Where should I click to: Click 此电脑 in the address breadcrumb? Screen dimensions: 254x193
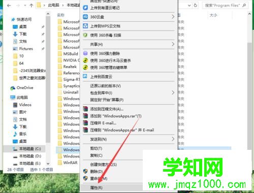(x=53, y=5)
